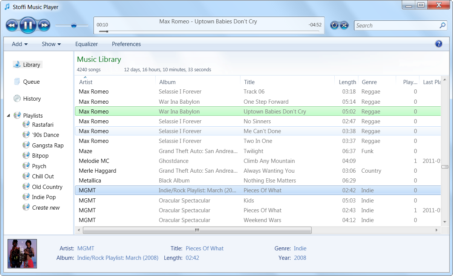Select the playing row 'Uptown Babies Don't Cry'

click(258, 112)
